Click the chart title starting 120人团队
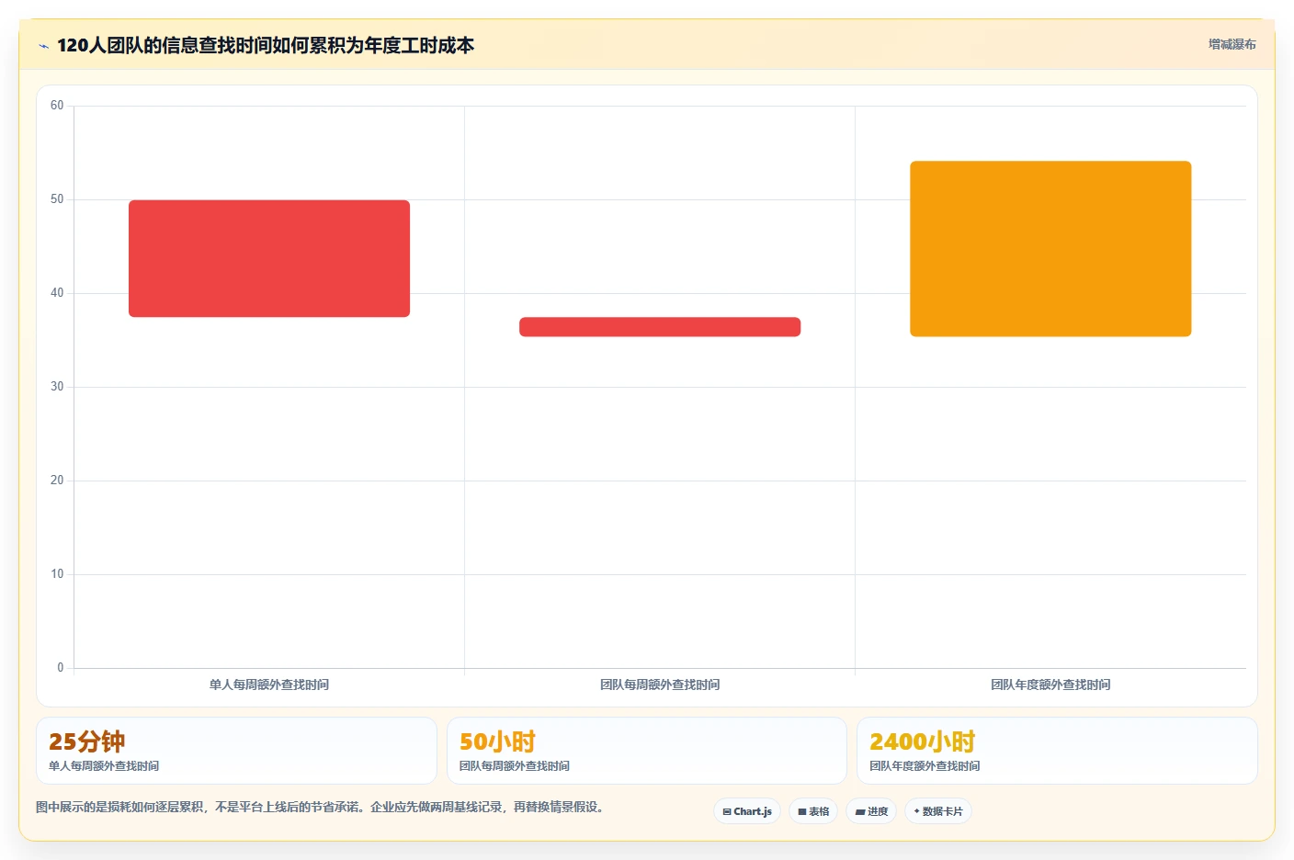 (x=266, y=45)
